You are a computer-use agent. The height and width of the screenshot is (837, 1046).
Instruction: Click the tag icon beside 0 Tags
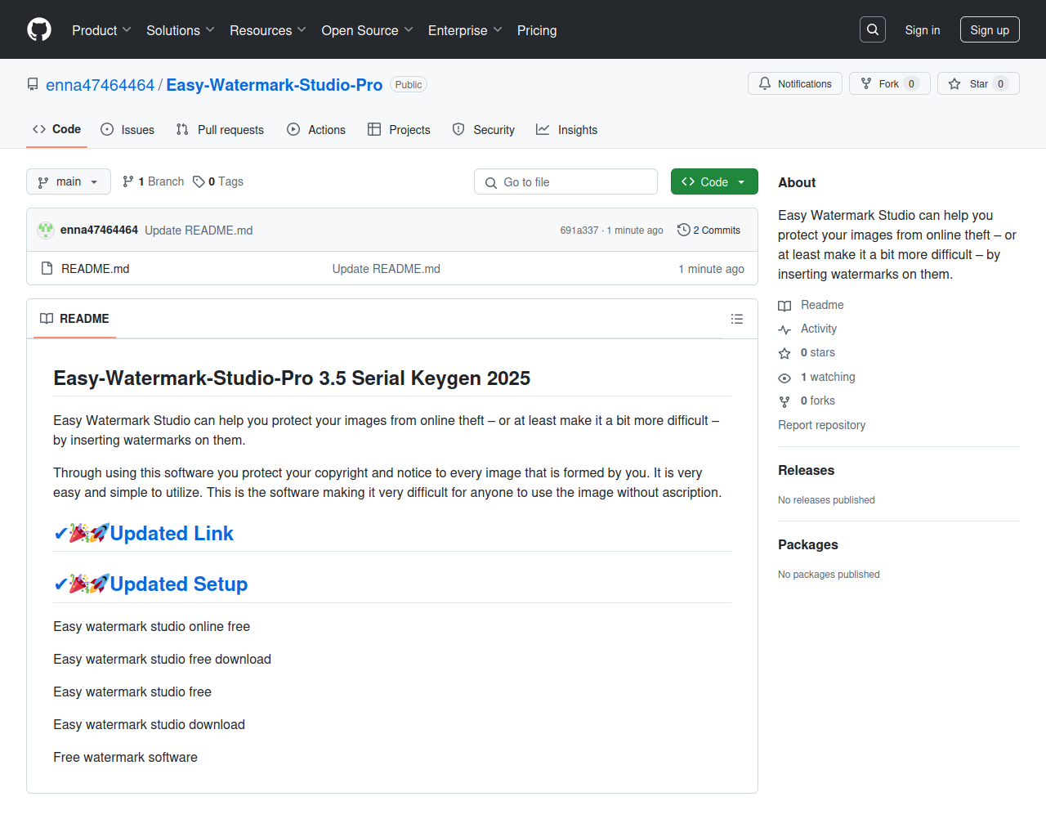pos(199,181)
